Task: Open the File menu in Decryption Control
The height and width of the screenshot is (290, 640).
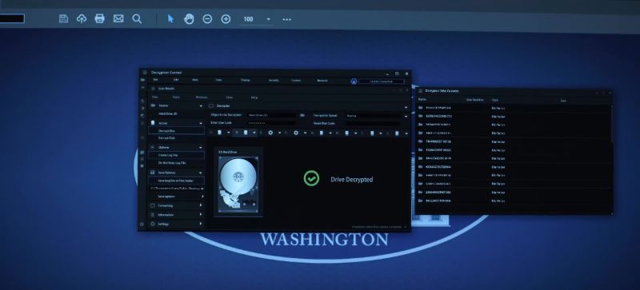Action: [x=155, y=80]
